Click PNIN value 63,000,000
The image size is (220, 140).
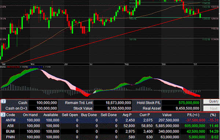(170, 137)
